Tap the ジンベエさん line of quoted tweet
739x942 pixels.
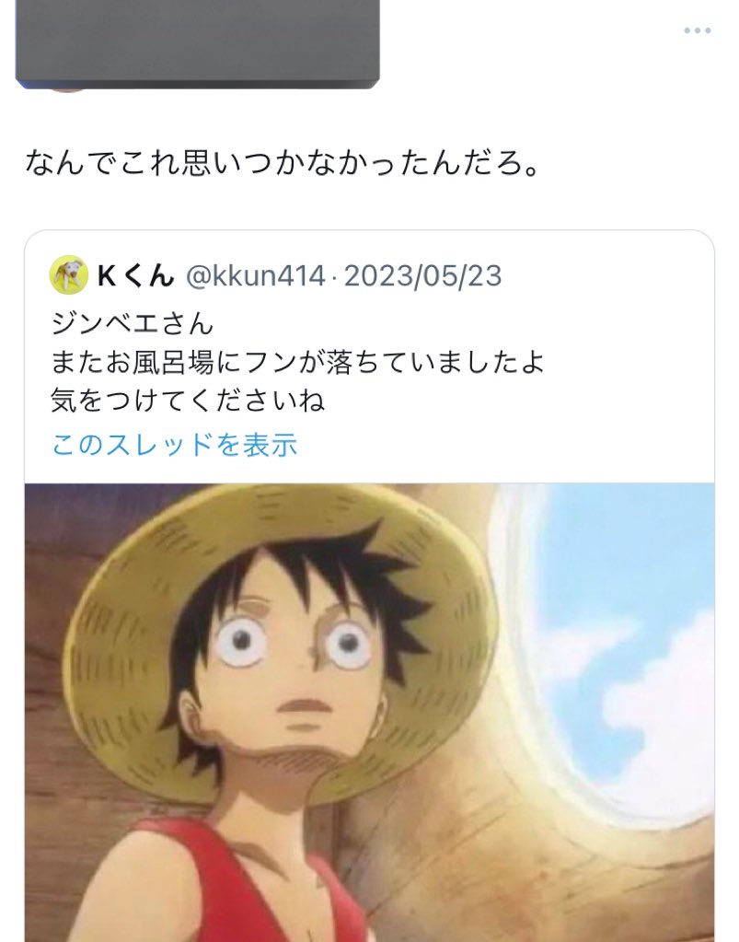[x=133, y=324]
